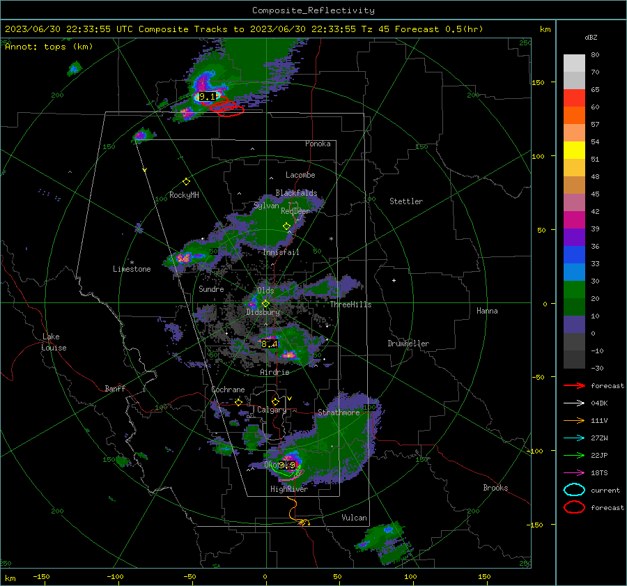
Task: Select the yellow diamond marker below Cochrane
Action: coord(239,402)
